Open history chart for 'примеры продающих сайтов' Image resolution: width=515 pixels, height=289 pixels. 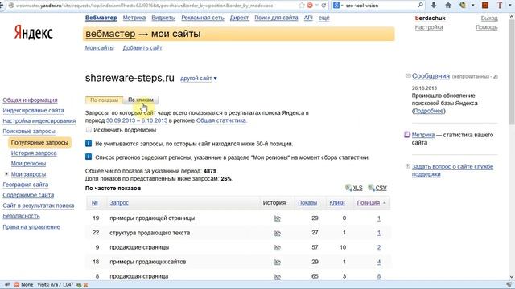(x=277, y=262)
